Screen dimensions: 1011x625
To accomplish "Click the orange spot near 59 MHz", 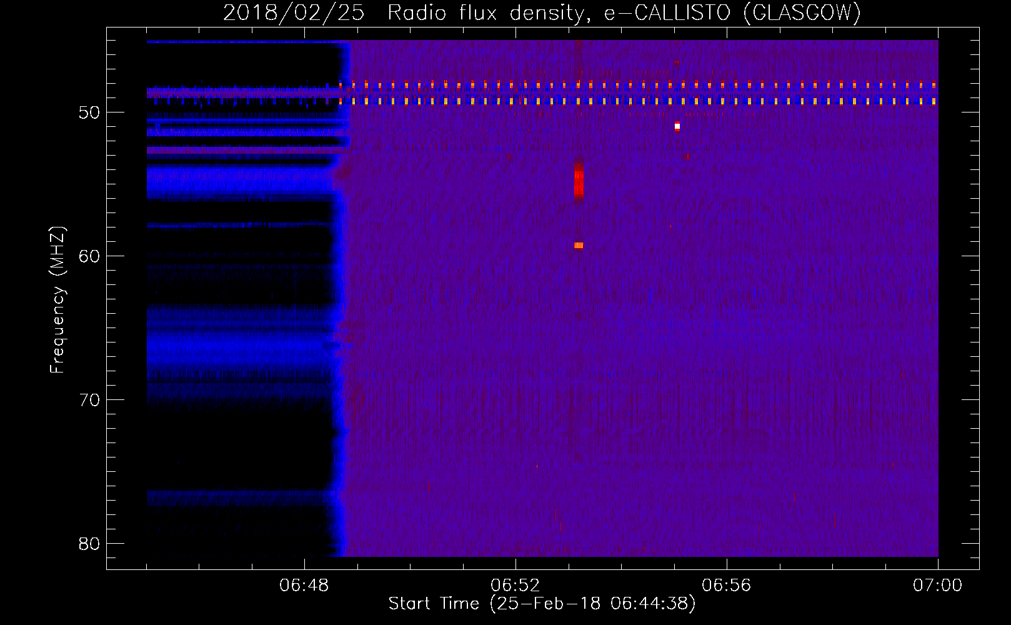I will pyautogui.click(x=579, y=246).
